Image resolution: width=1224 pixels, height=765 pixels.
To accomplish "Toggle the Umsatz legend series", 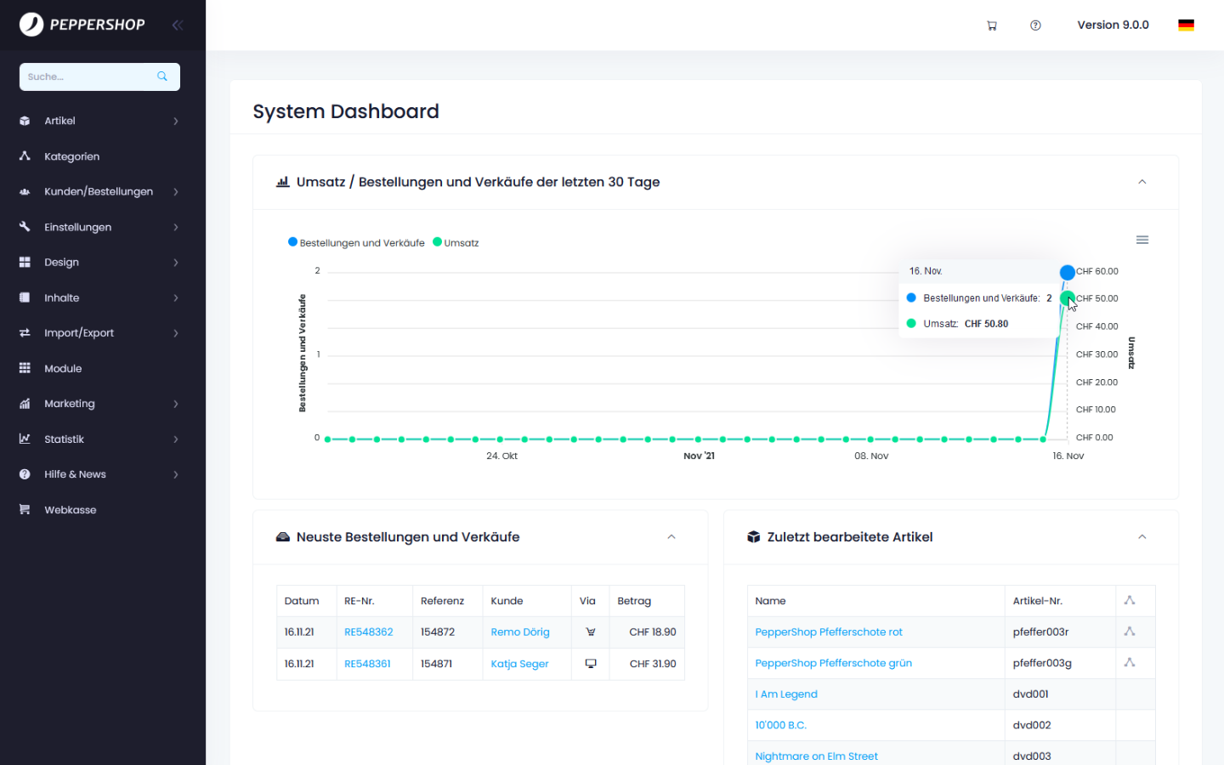I will click(x=456, y=243).
